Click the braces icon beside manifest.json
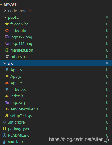112x145 pixels. point(7,50)
